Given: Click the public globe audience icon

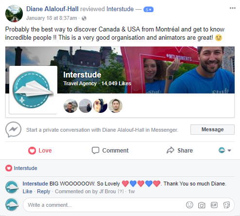Looking at the screenshot, I should (x=84, y=18).
